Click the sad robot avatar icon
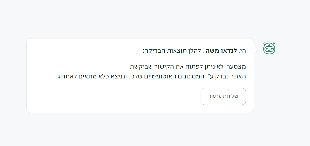310x146 pixels. click(x=269, y=48)
